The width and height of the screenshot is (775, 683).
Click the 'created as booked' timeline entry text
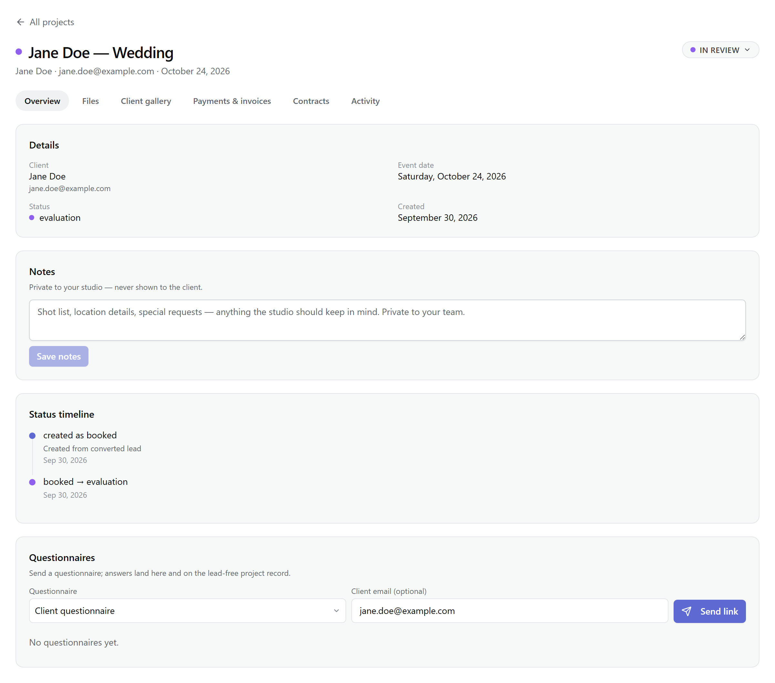(80, 435)
